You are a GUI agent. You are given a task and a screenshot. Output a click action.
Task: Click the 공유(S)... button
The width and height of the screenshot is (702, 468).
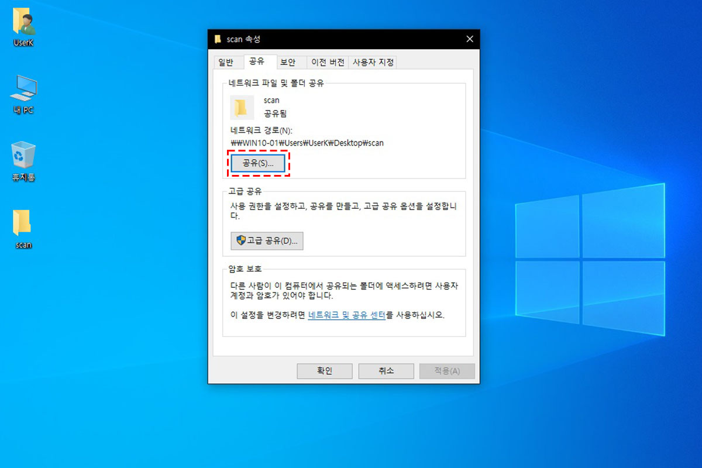258,163
